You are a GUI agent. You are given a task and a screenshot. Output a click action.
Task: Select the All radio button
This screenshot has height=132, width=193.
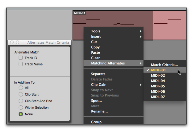pos(21,88)
